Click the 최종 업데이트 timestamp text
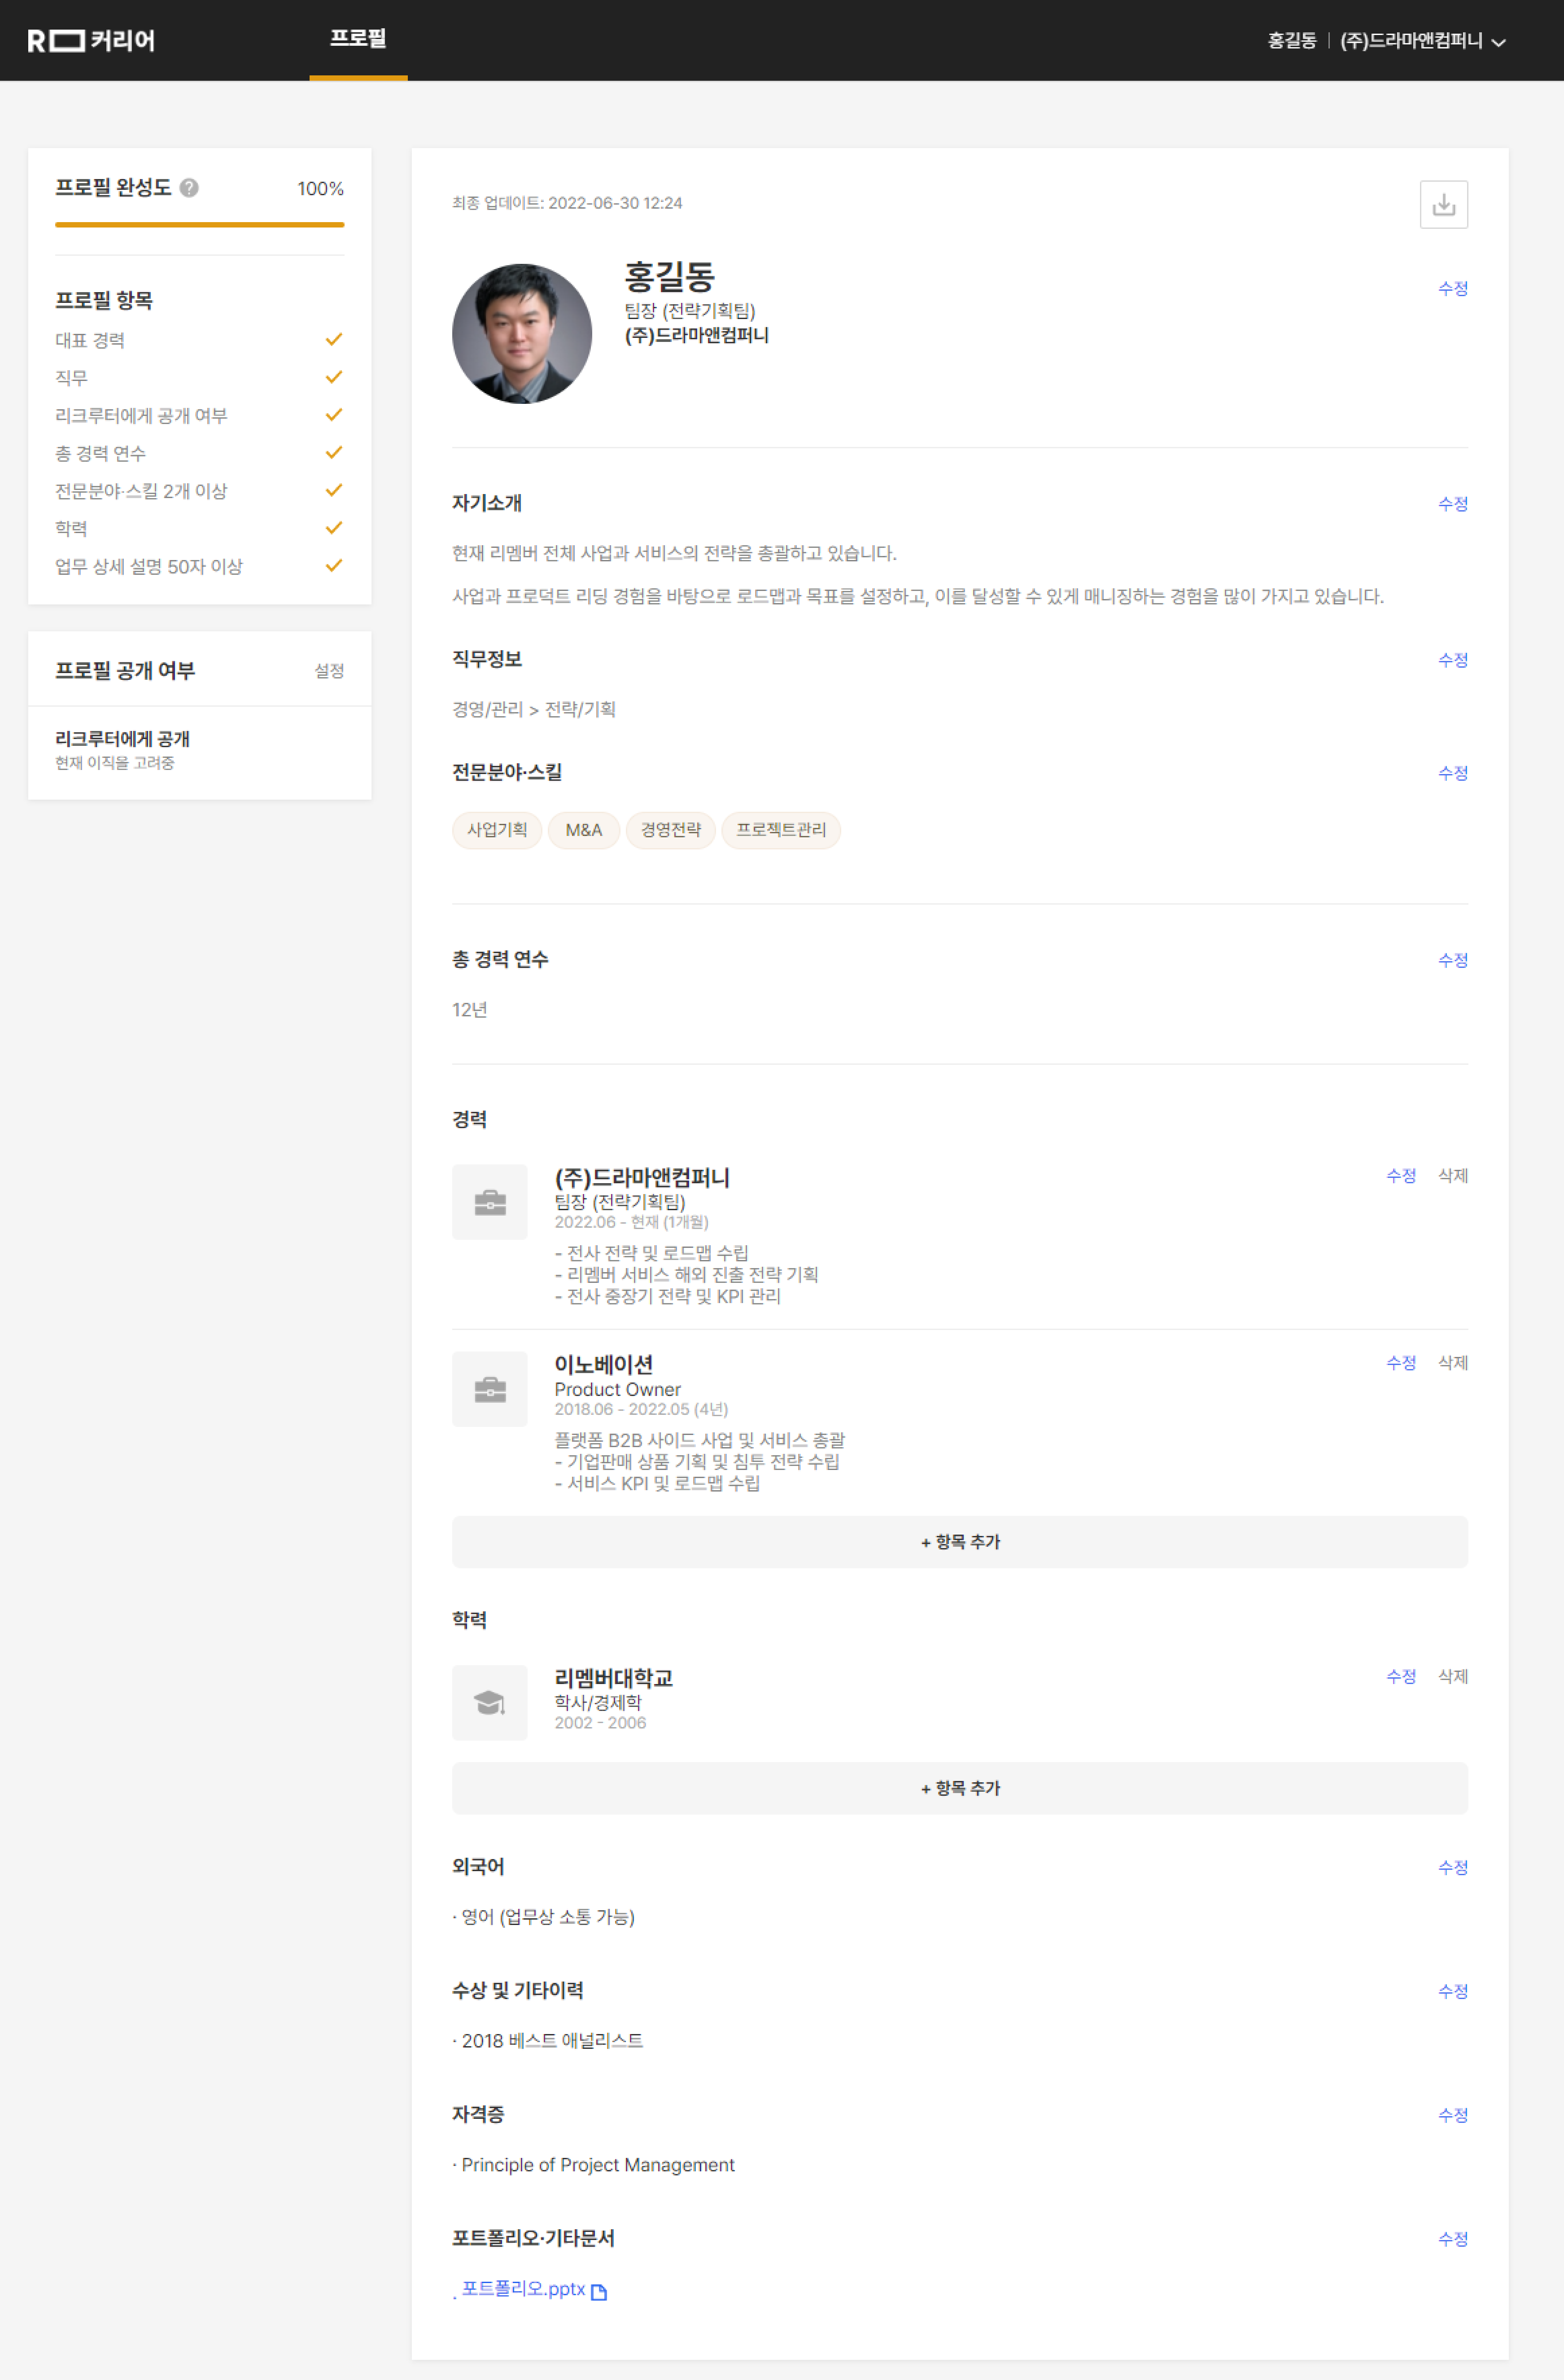Viewport: 1564px width, 2380px height. [x=567, y=203]
